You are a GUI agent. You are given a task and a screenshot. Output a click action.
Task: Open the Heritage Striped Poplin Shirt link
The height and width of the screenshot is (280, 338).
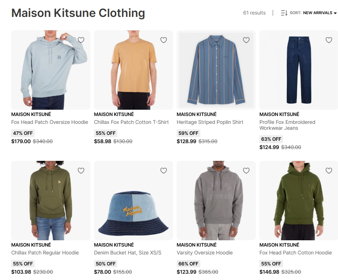(x=210, y=122)
